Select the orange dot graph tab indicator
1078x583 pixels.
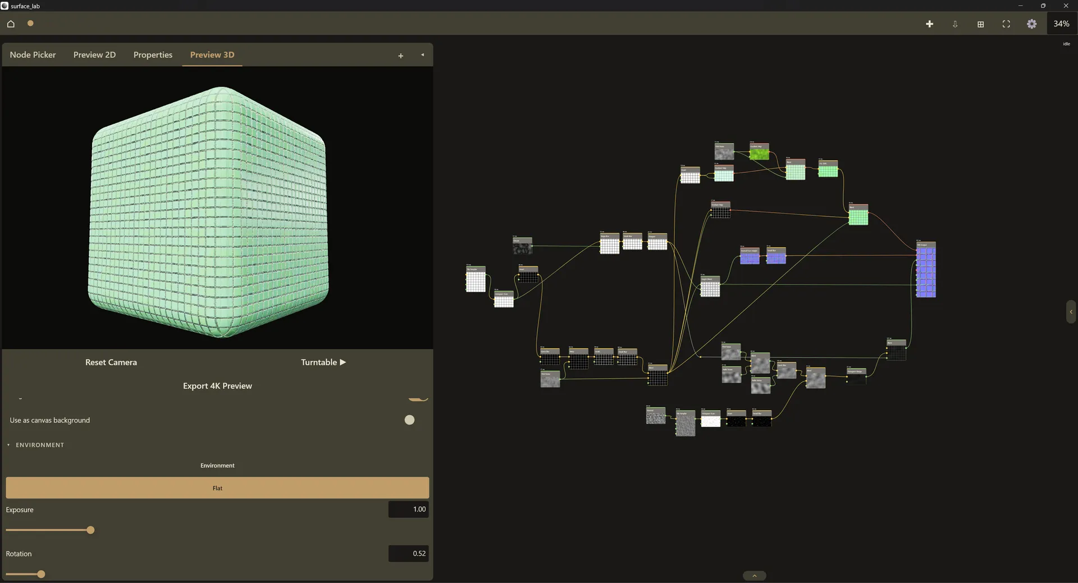[x=30, y=23]
